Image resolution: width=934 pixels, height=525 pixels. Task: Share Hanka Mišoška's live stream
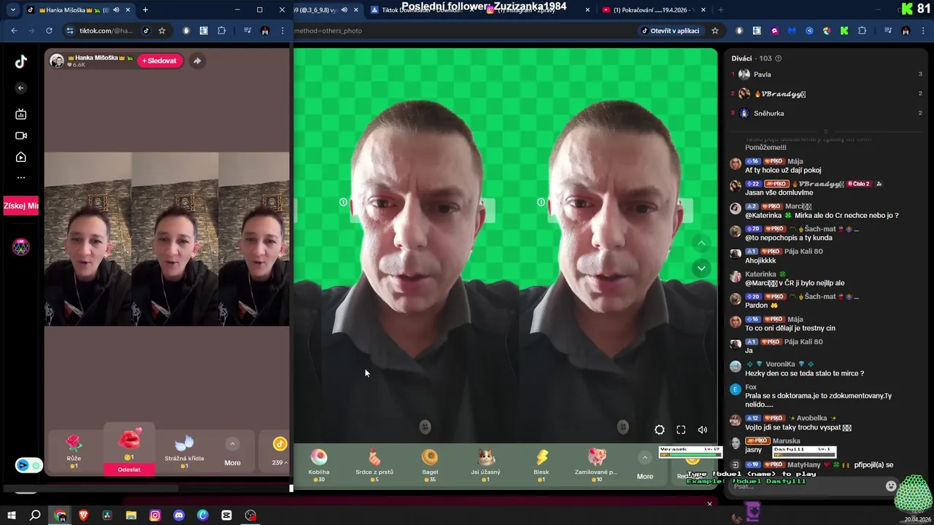[x=197, y=61]
